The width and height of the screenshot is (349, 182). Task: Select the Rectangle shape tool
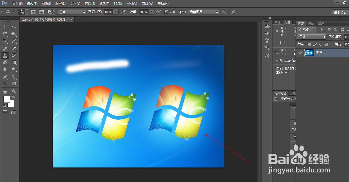click(x=14, y=84)
